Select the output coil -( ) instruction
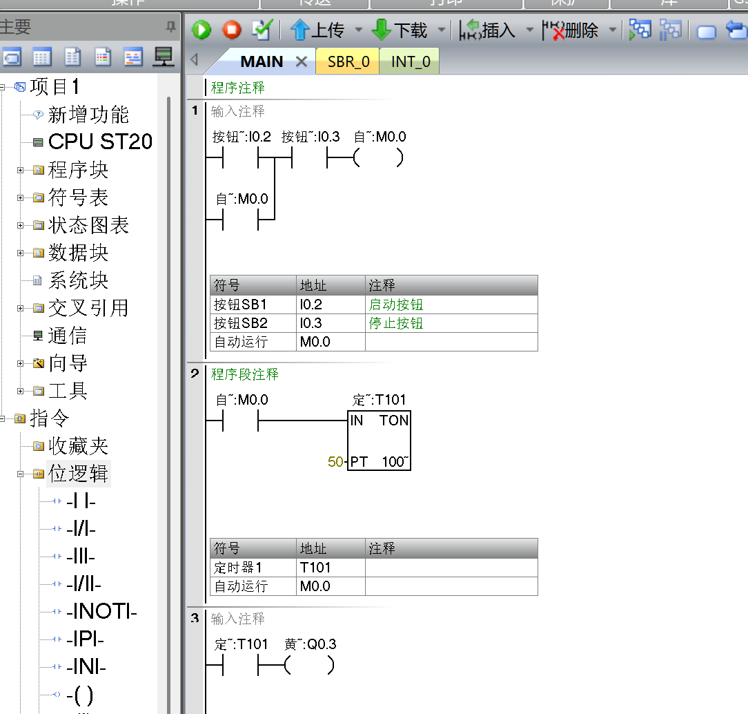The image size is (748, 714). coord(79,695)
